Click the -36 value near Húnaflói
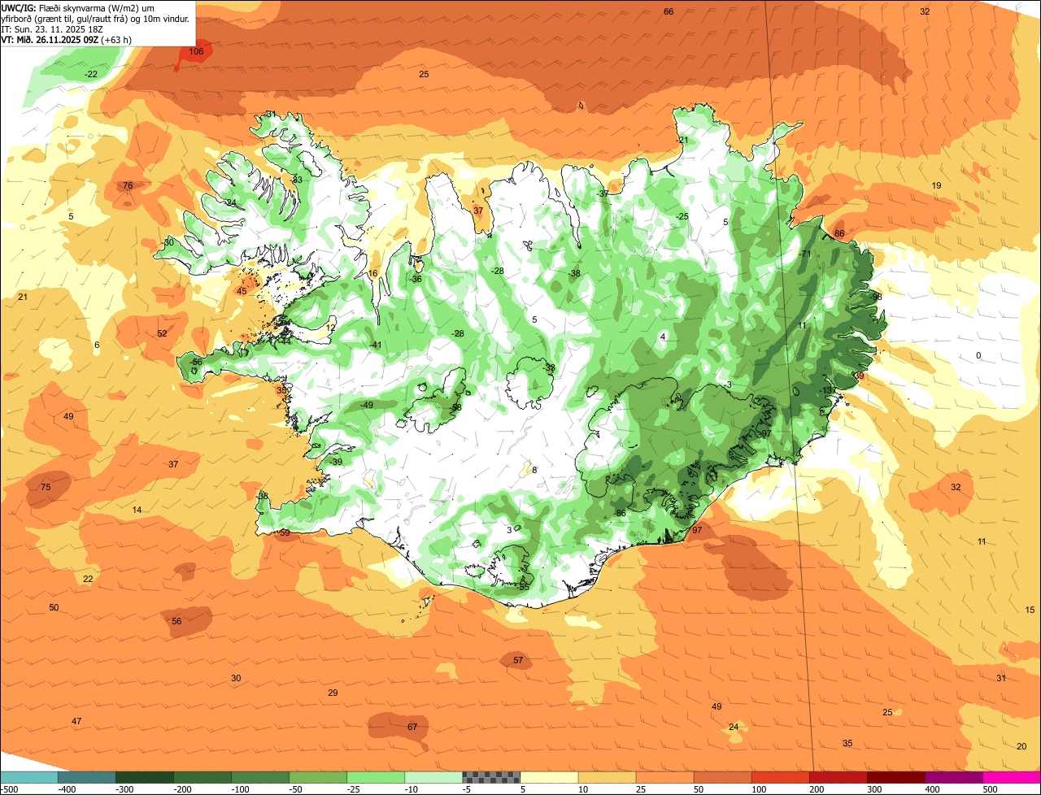 [416, 279]
